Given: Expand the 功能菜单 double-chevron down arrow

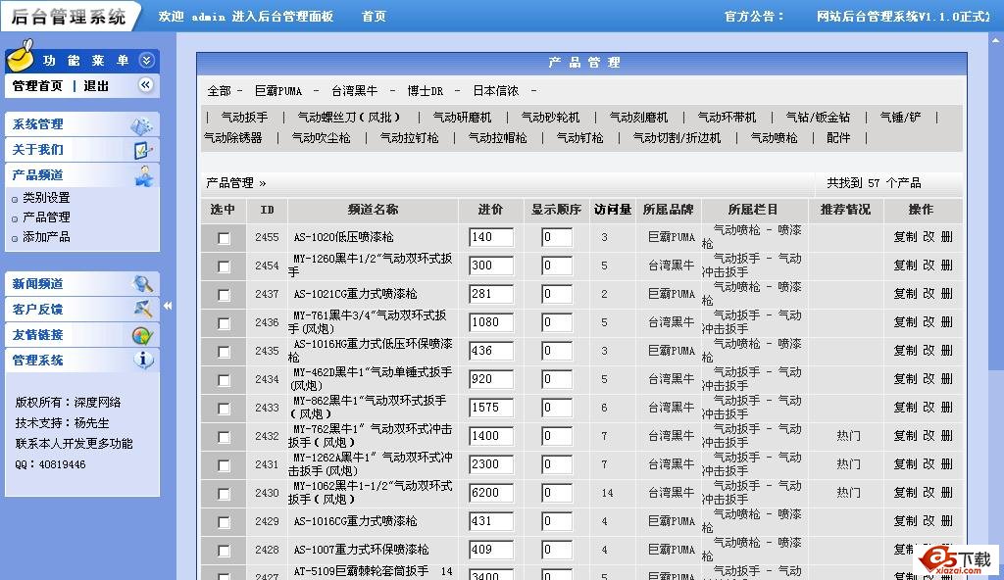Looking at the screenshot, I should pos(146,61).
